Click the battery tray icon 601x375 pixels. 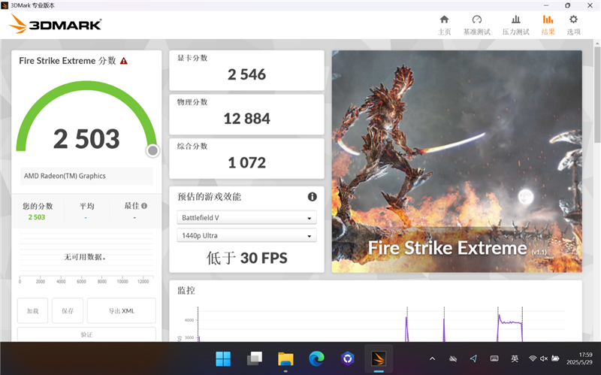click(x=555, y=358)
